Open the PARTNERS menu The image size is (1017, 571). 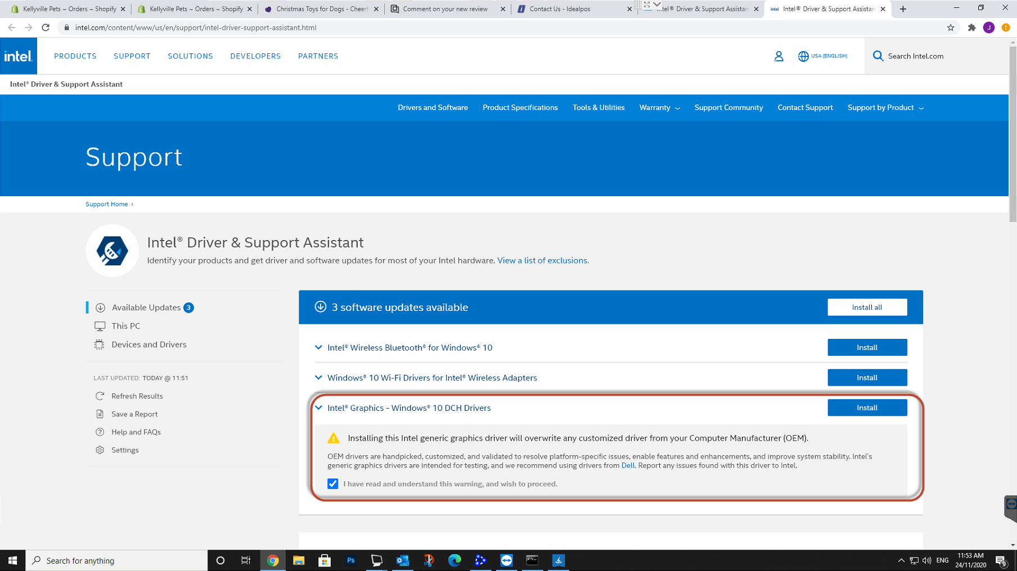(x=318, y=56)
